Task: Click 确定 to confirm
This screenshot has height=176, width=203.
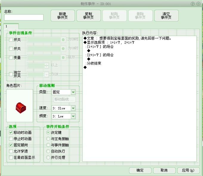Action: [x=140, y=170]
